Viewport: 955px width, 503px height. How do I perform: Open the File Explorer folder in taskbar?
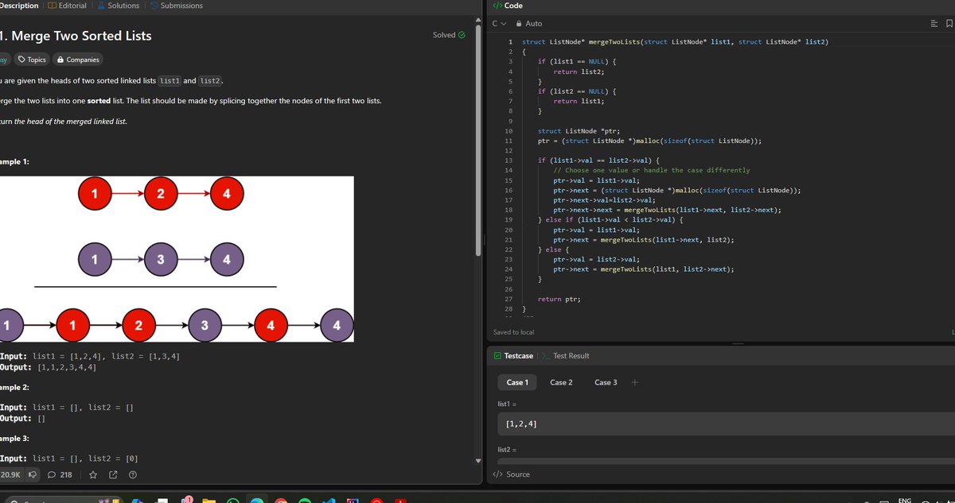pyautogui.click(x=209, y=501)
